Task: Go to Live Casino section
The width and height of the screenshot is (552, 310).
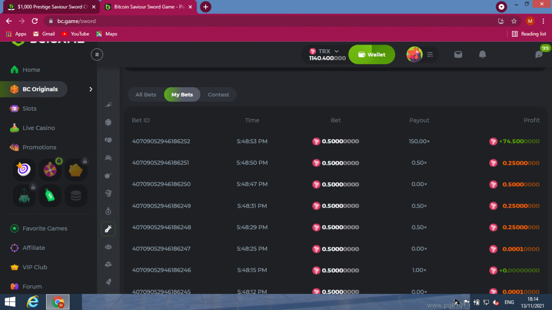Action: click(39, 128)
